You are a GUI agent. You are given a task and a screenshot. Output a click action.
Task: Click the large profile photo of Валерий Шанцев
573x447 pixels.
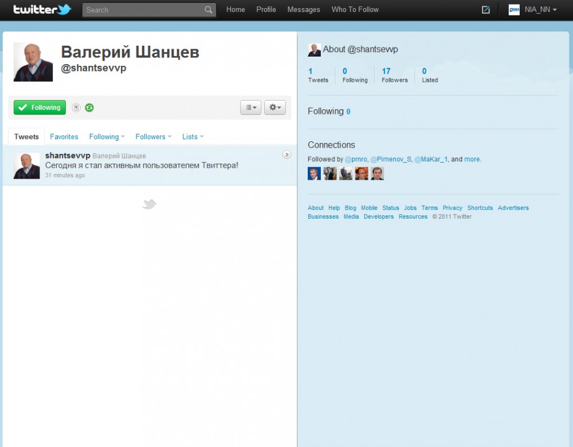click(33, 62)
